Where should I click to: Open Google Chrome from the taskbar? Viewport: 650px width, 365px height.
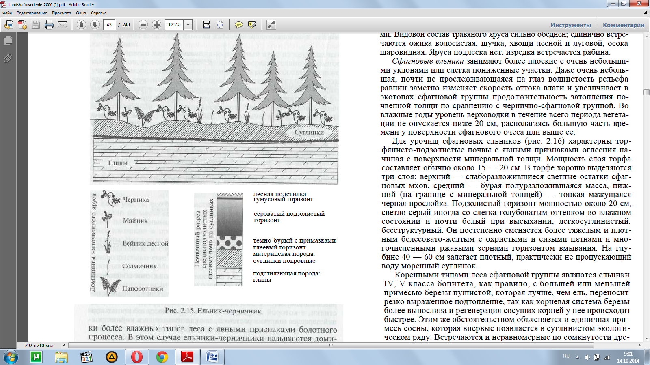click(x=162, y=357)
